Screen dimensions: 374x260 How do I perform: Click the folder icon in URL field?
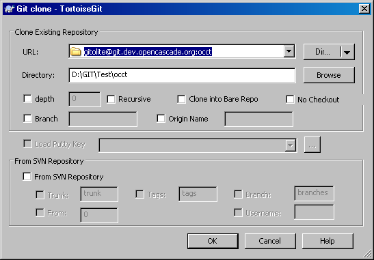pos(76,51)
